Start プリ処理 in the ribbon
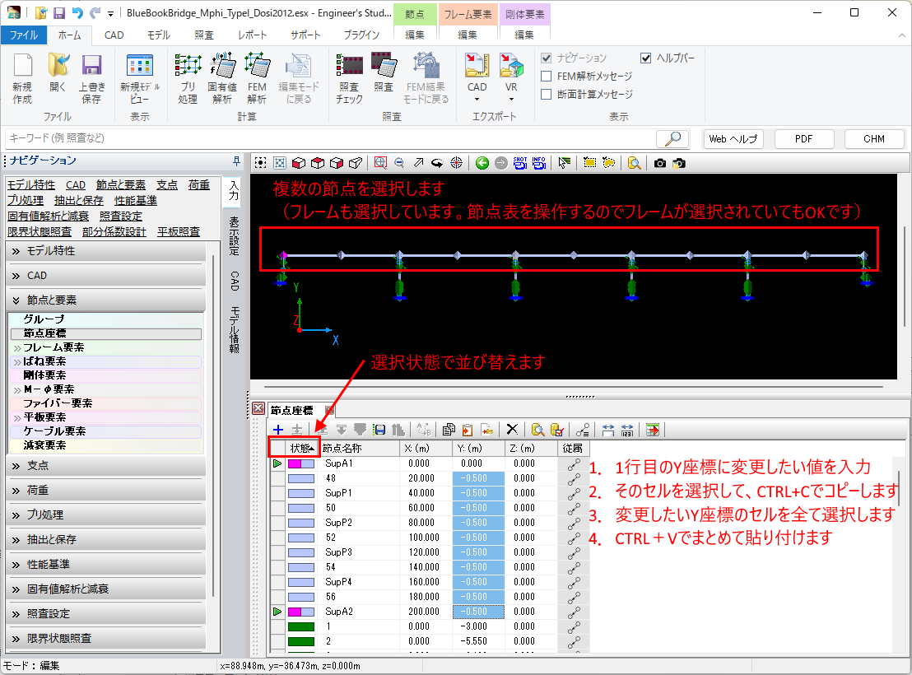 click(x=188, y=78)
